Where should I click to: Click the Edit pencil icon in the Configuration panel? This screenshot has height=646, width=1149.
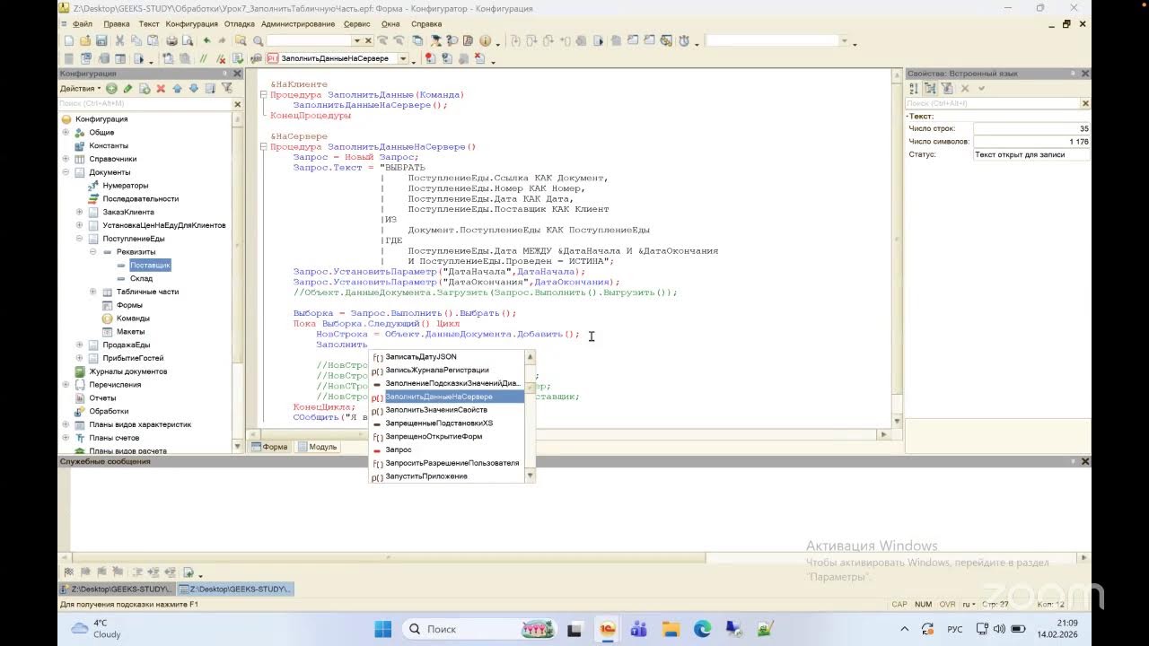pos(127,88)
